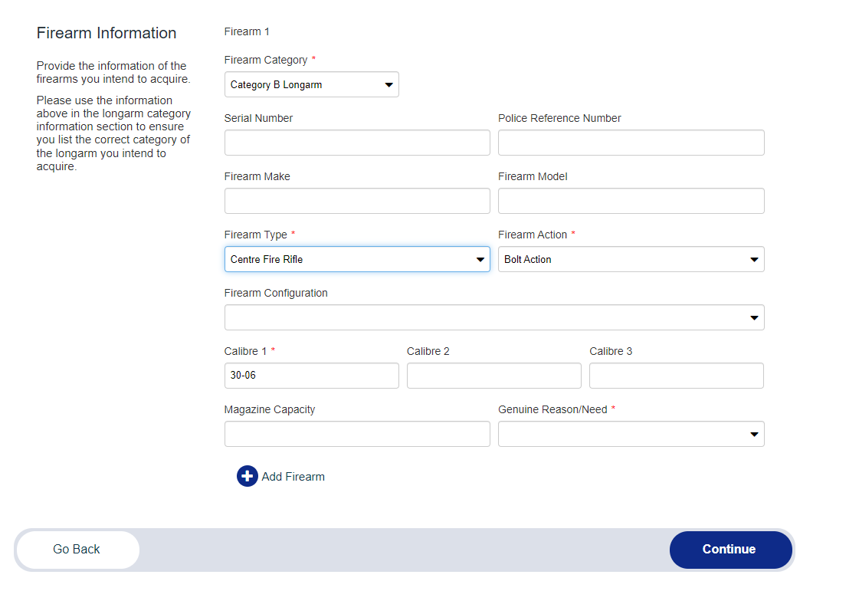859x591 pixels.
Task: Click the Firearm Category field label
Action: [x=265, y=61]
